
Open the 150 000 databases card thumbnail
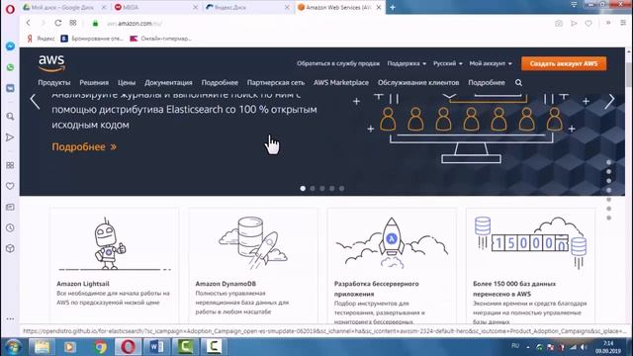coord(530,243)
